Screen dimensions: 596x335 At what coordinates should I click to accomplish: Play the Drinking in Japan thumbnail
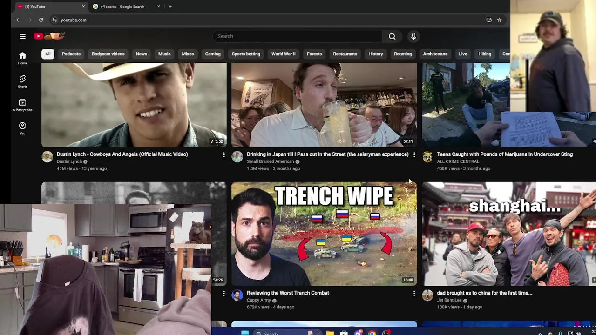[324, 105]
